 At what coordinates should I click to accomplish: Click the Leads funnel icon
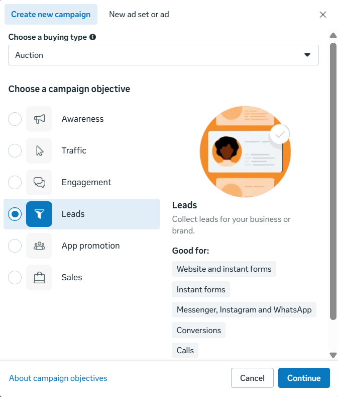(39, 214)
